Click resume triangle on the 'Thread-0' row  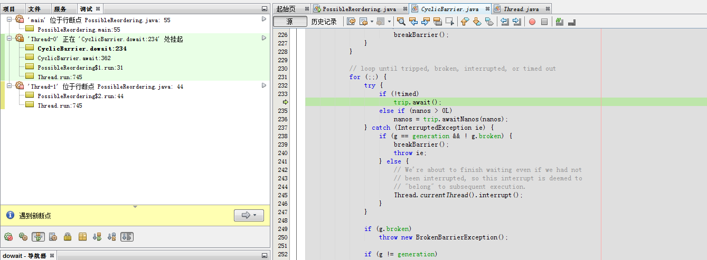point(264,38)
